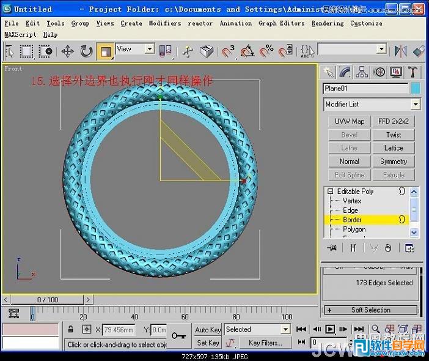Activate the Rotate tool
Screen dimensions: 429x361
(86, 51)
